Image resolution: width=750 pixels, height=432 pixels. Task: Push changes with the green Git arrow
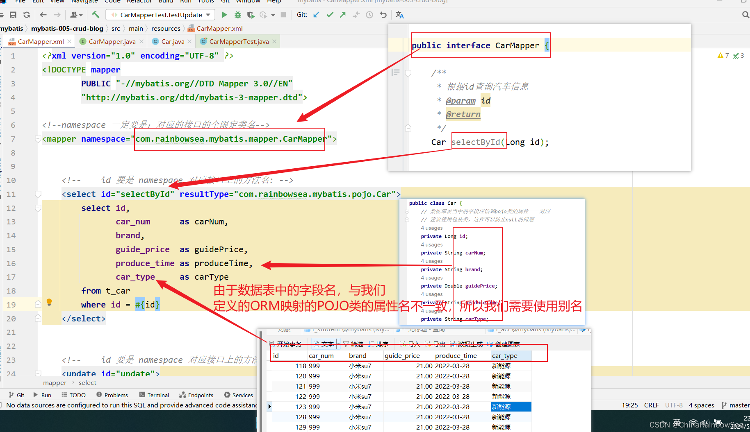[x=343, y=15]
